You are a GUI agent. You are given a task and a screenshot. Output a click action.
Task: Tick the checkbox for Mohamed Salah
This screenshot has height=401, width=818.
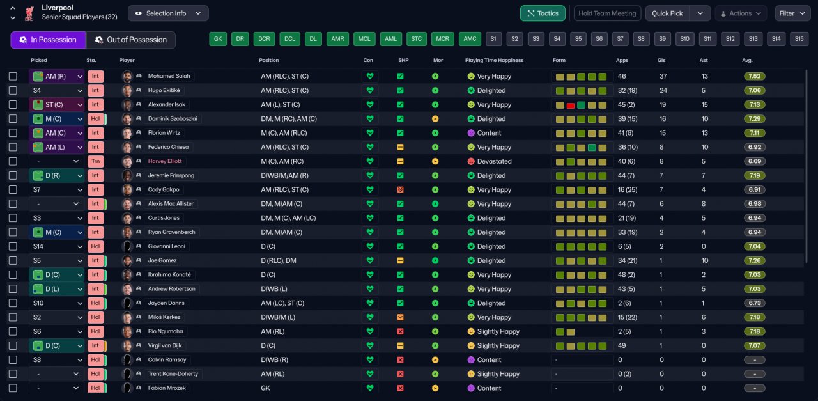[x=13, y=76]
